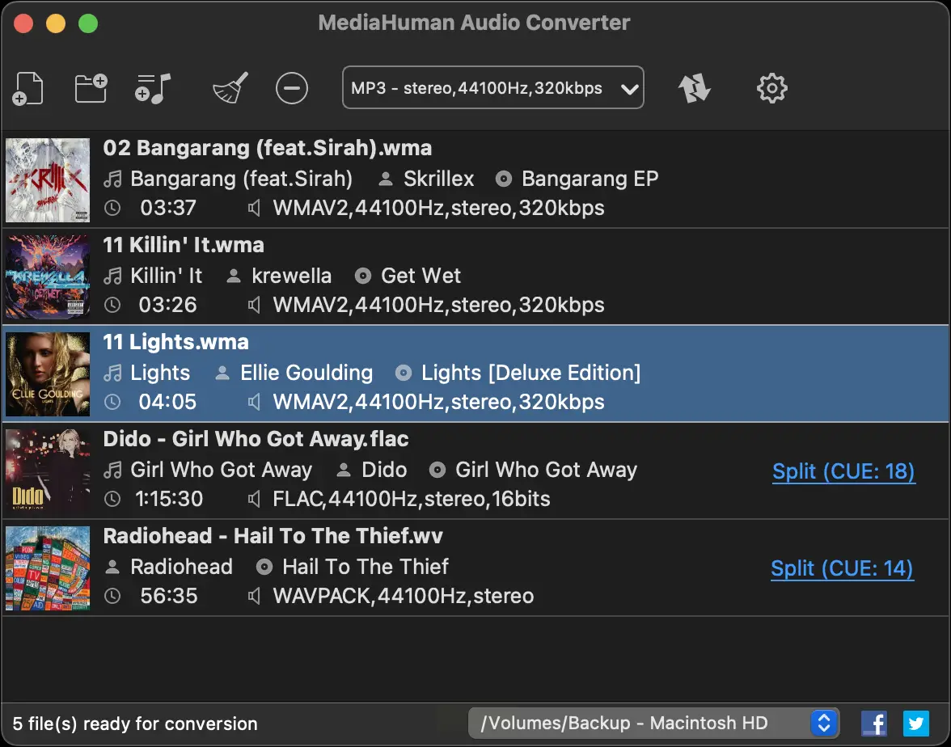Click the Krewella Get Wet cover thumbnail
The width and height of the screenshot is (951, 747).
point(47,276)
